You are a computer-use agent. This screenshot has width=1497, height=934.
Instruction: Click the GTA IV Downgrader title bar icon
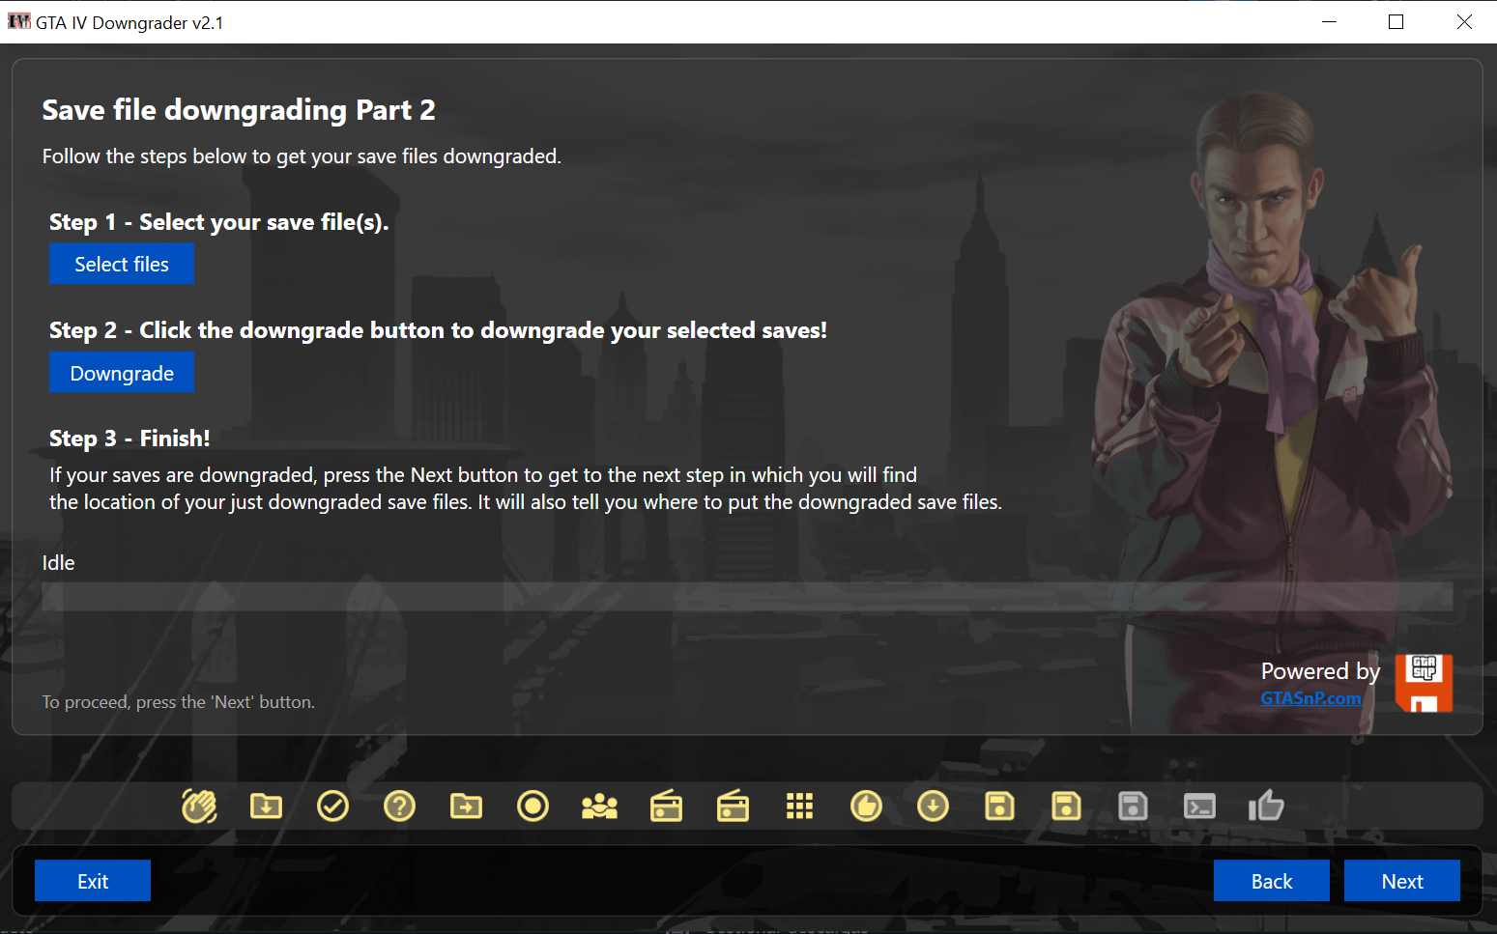click(18, 21)
